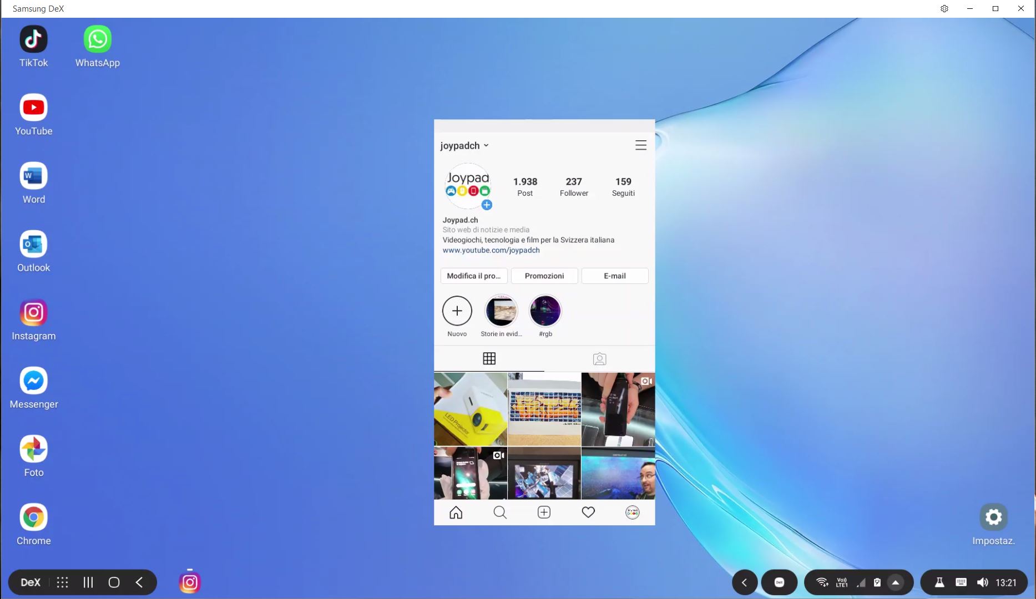Viewport: 1036px width, 599px height.
Task: Click the DeX notification icon in the tray
Action: (779, 582)
